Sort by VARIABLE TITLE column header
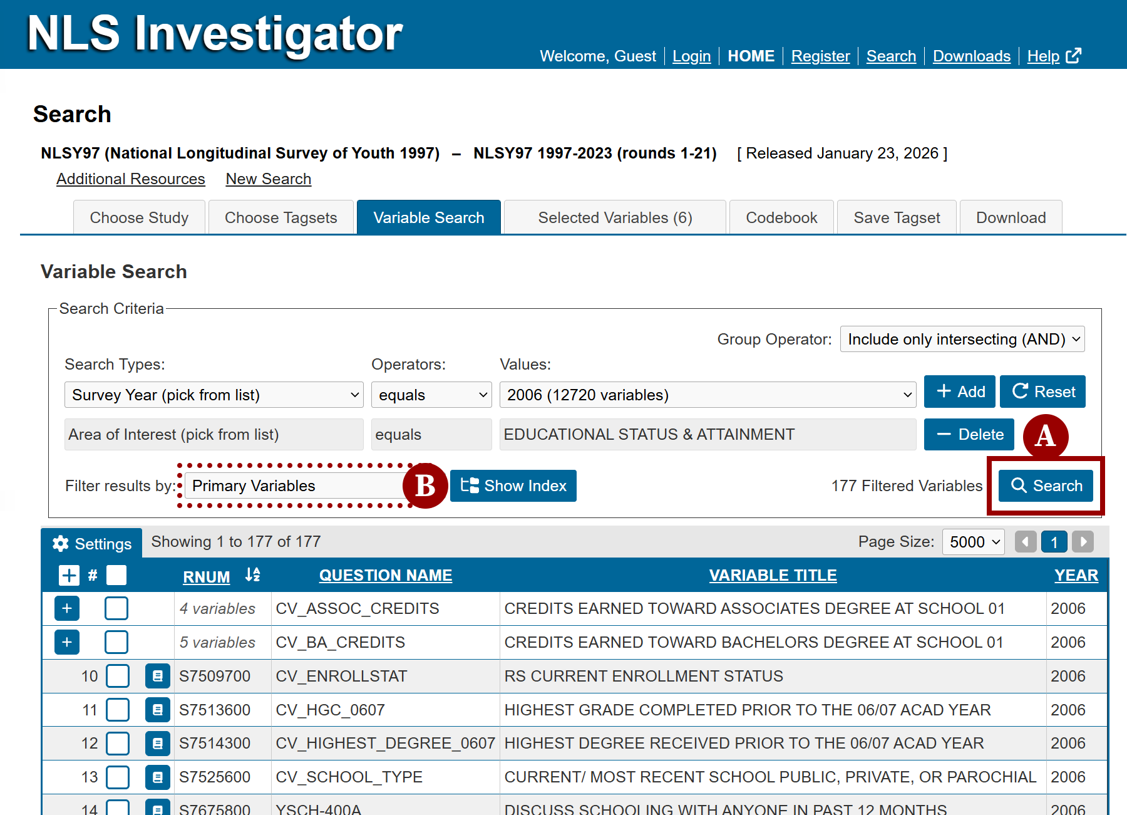The width and height of the screenshot is (1127, 815). [773, 575]
